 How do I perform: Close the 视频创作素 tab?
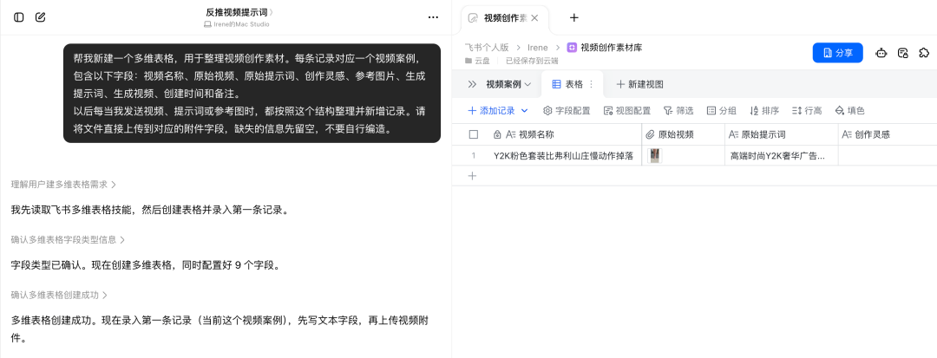tap(534, 18)
